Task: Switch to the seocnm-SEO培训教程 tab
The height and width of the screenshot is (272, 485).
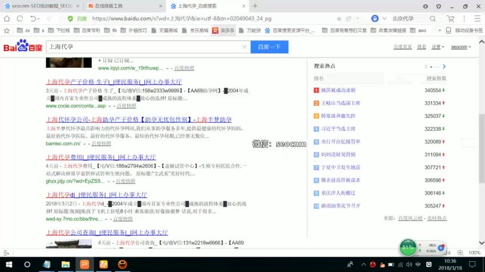Action: click(41, 6)
